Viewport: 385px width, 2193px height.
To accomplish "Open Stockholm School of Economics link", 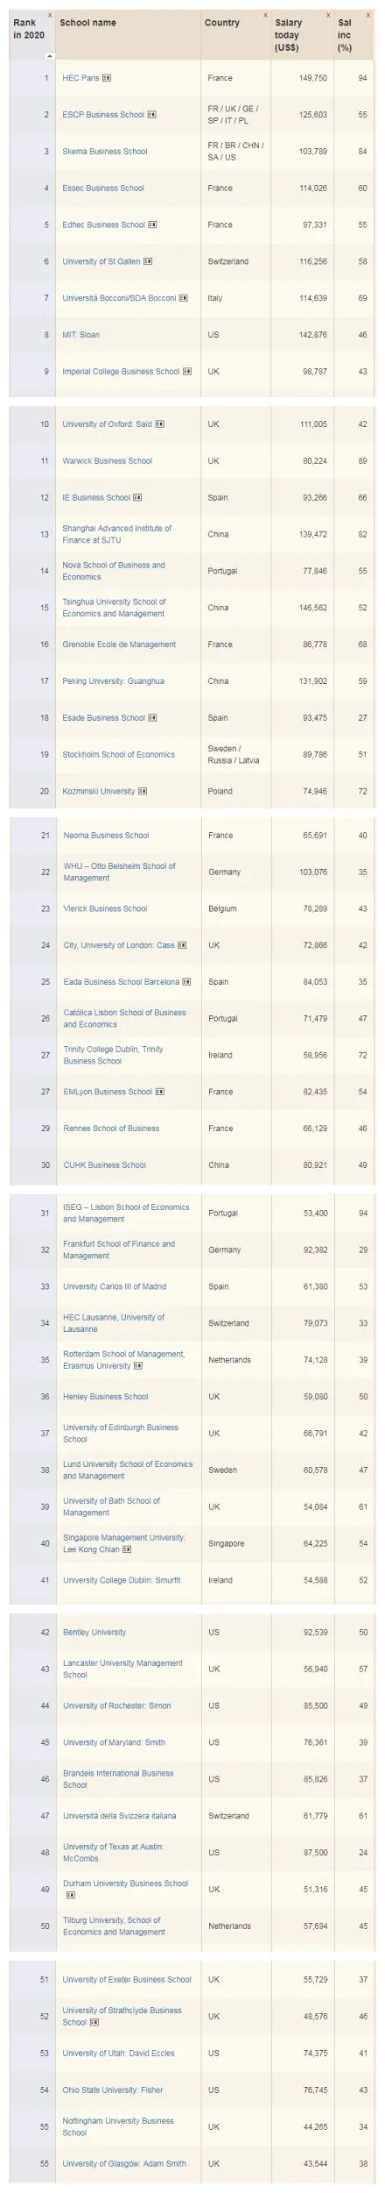I will click(x=118, y=755).
